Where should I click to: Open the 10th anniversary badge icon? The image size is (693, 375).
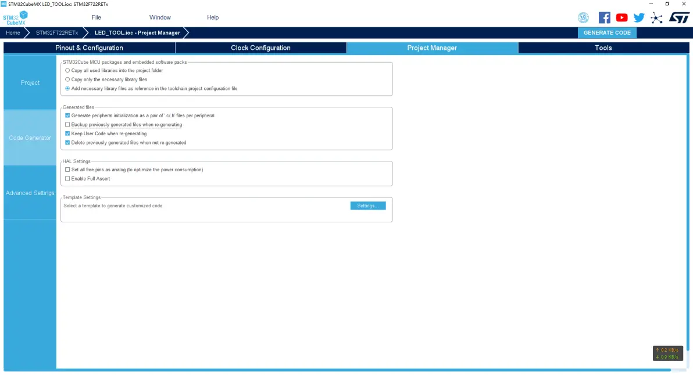583,17
